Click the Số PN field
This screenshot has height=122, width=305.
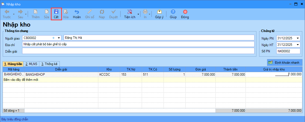(x=288, y=51)
